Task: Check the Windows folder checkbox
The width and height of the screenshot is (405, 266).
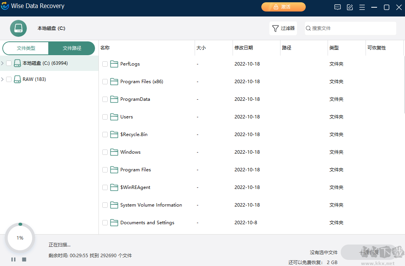Action: pos(105,152)
